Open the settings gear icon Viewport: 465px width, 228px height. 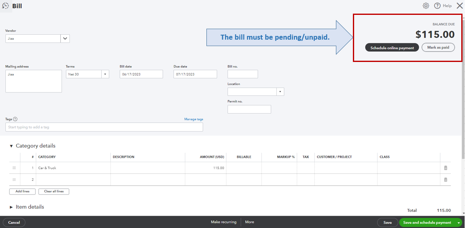tap(426, 6)
